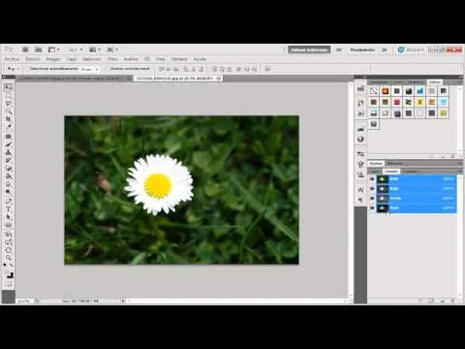
Task: Click the CS Live button
Action: (411, 49)
